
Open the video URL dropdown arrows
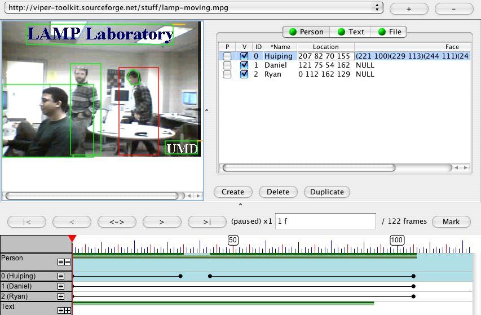point(377,8)
